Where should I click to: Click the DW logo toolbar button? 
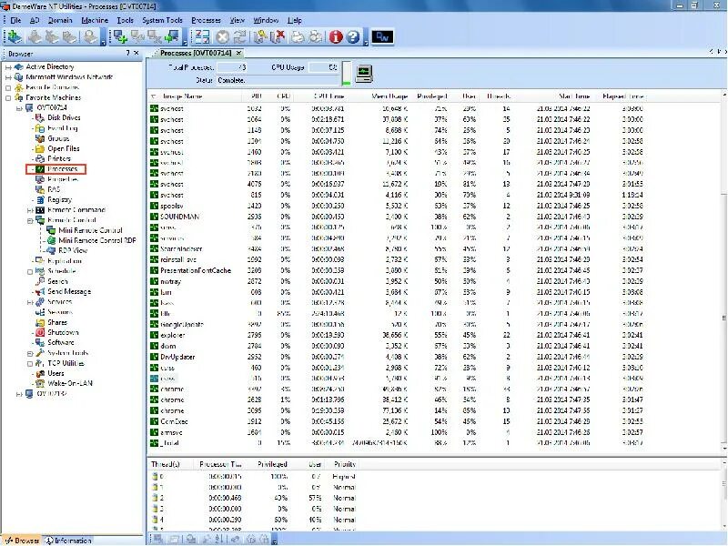382,36
